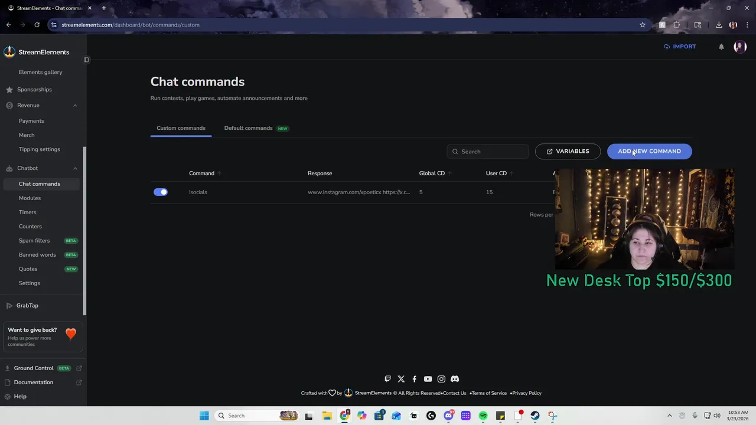Open Chrome downloads icon

tap(719, 25)
